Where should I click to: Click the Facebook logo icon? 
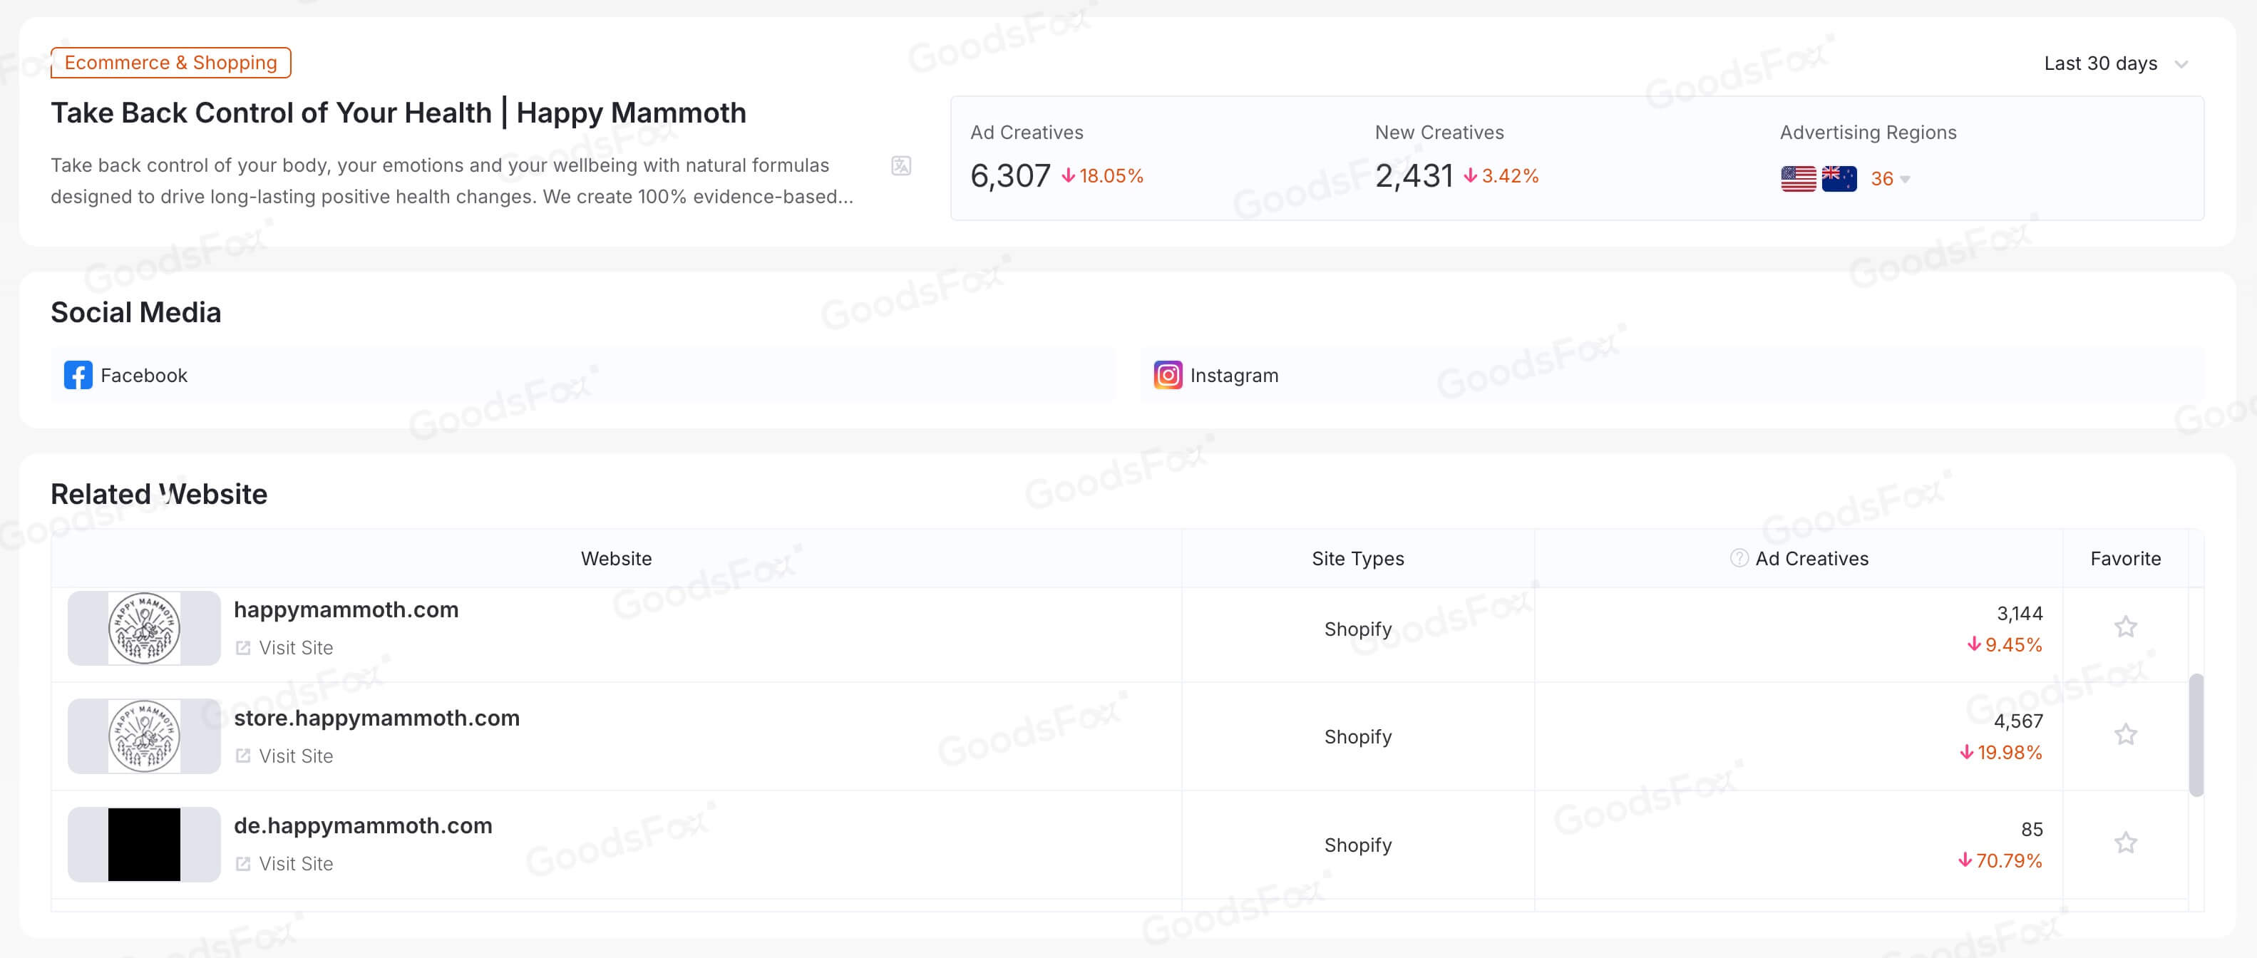[78, 375]
